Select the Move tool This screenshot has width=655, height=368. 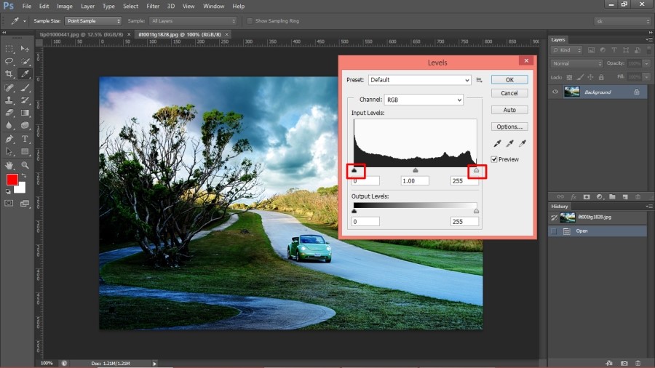pyautogui.click(x=25, y=49)
